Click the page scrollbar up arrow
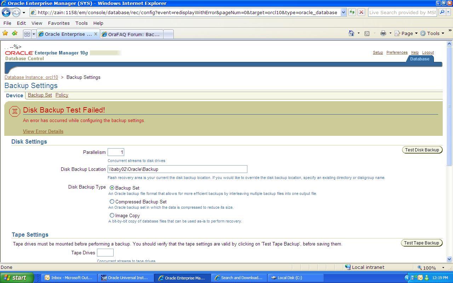The width and height of the screenshot is (453, 283). (449, 44)
